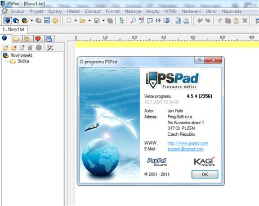This screenshot has height=206, width=259.
Task: Click the support@pspad.com email link
Action: 185,149
